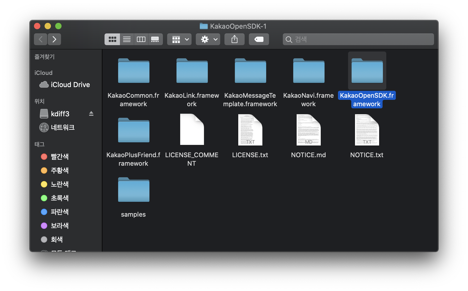Eject the kdiff3 volume

[x=91, y=114]
